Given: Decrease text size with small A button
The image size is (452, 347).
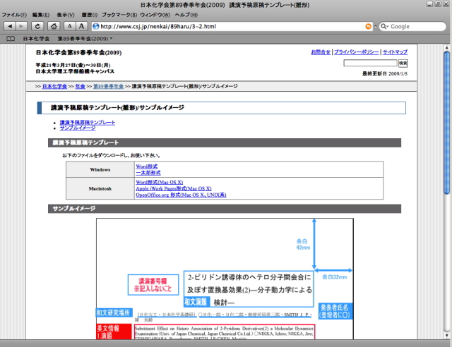Looking at the screenshot, I should click(69, 26).
